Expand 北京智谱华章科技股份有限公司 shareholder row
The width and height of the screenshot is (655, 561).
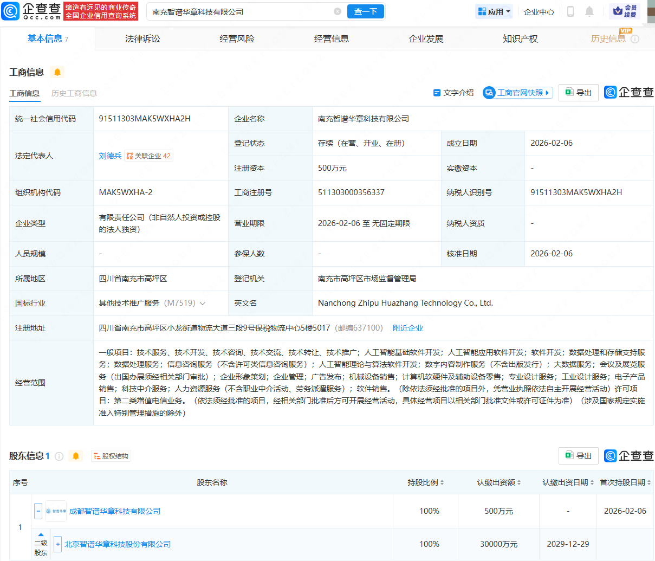coord(57,544)
